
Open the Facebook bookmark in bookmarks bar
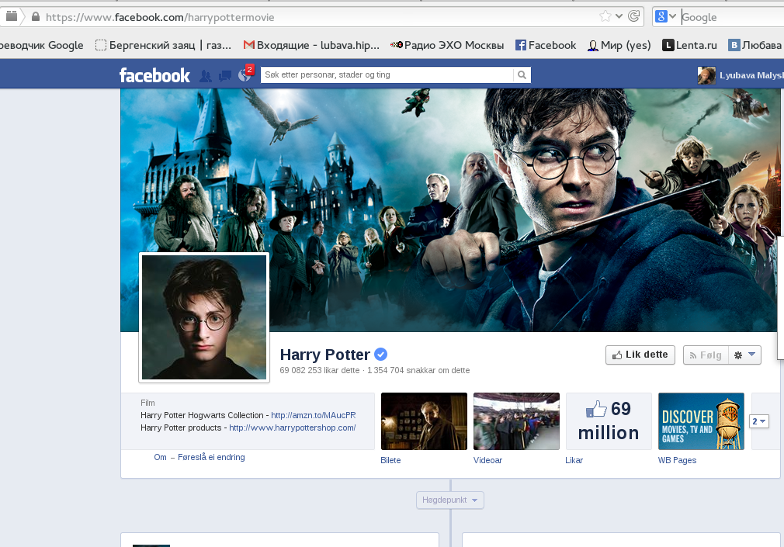click(x=546, y=45)
